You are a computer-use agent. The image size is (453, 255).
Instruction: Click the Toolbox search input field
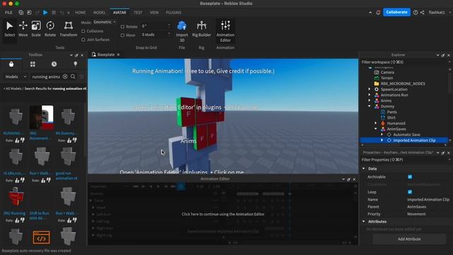[x=46, y=76]
